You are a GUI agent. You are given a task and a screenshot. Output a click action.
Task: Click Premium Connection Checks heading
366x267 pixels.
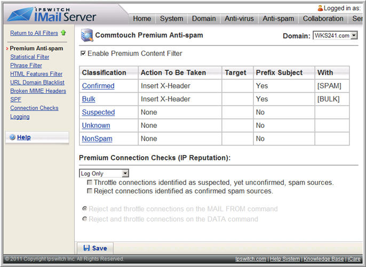[155, 158]
